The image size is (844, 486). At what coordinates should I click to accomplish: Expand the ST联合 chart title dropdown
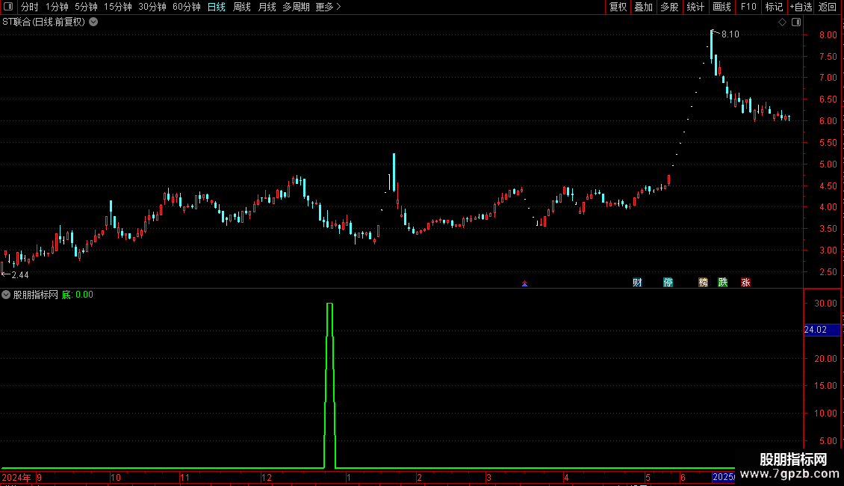pos(93,22)
